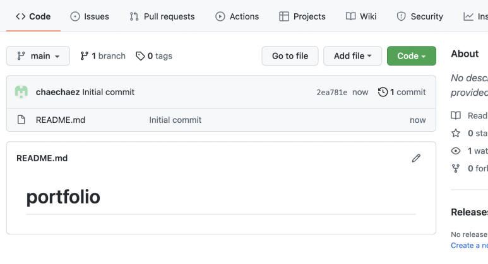The height and width of the screenshot is (264, 488).
Task: Open commit hash 2ea781e
Action: pos(332,92)
